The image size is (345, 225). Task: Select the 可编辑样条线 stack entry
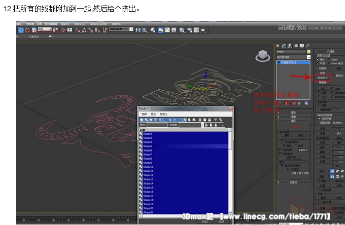click(x=293, y=62)
